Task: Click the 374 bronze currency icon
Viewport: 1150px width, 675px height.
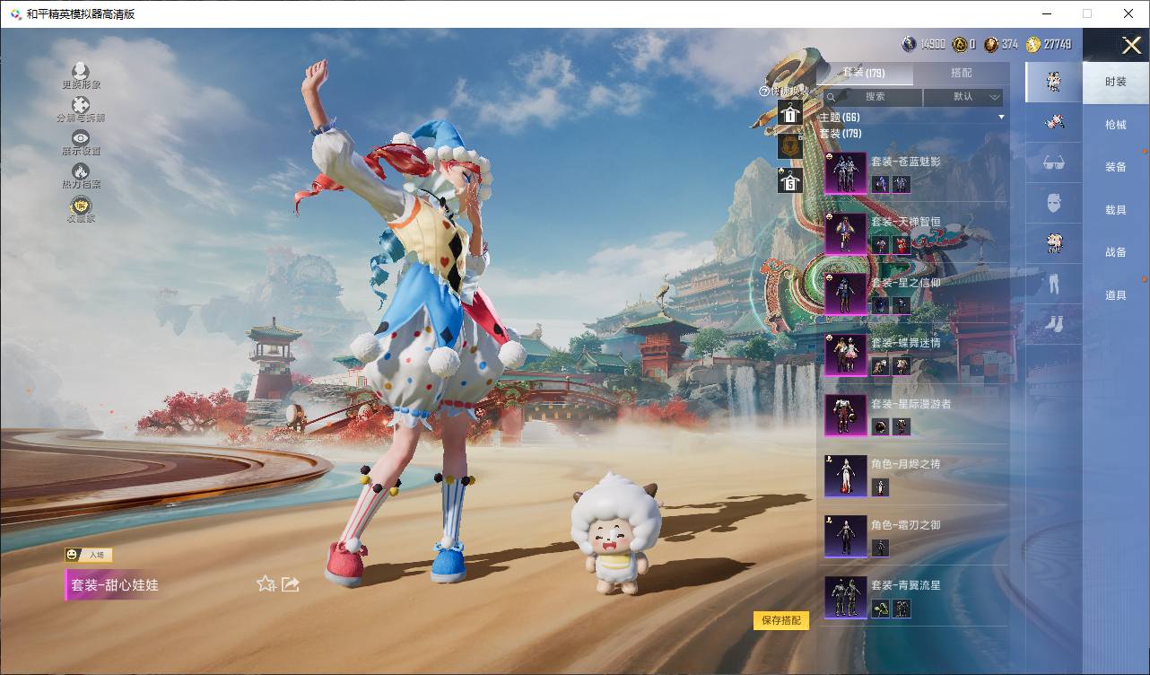Action: [x=990, y=44]
